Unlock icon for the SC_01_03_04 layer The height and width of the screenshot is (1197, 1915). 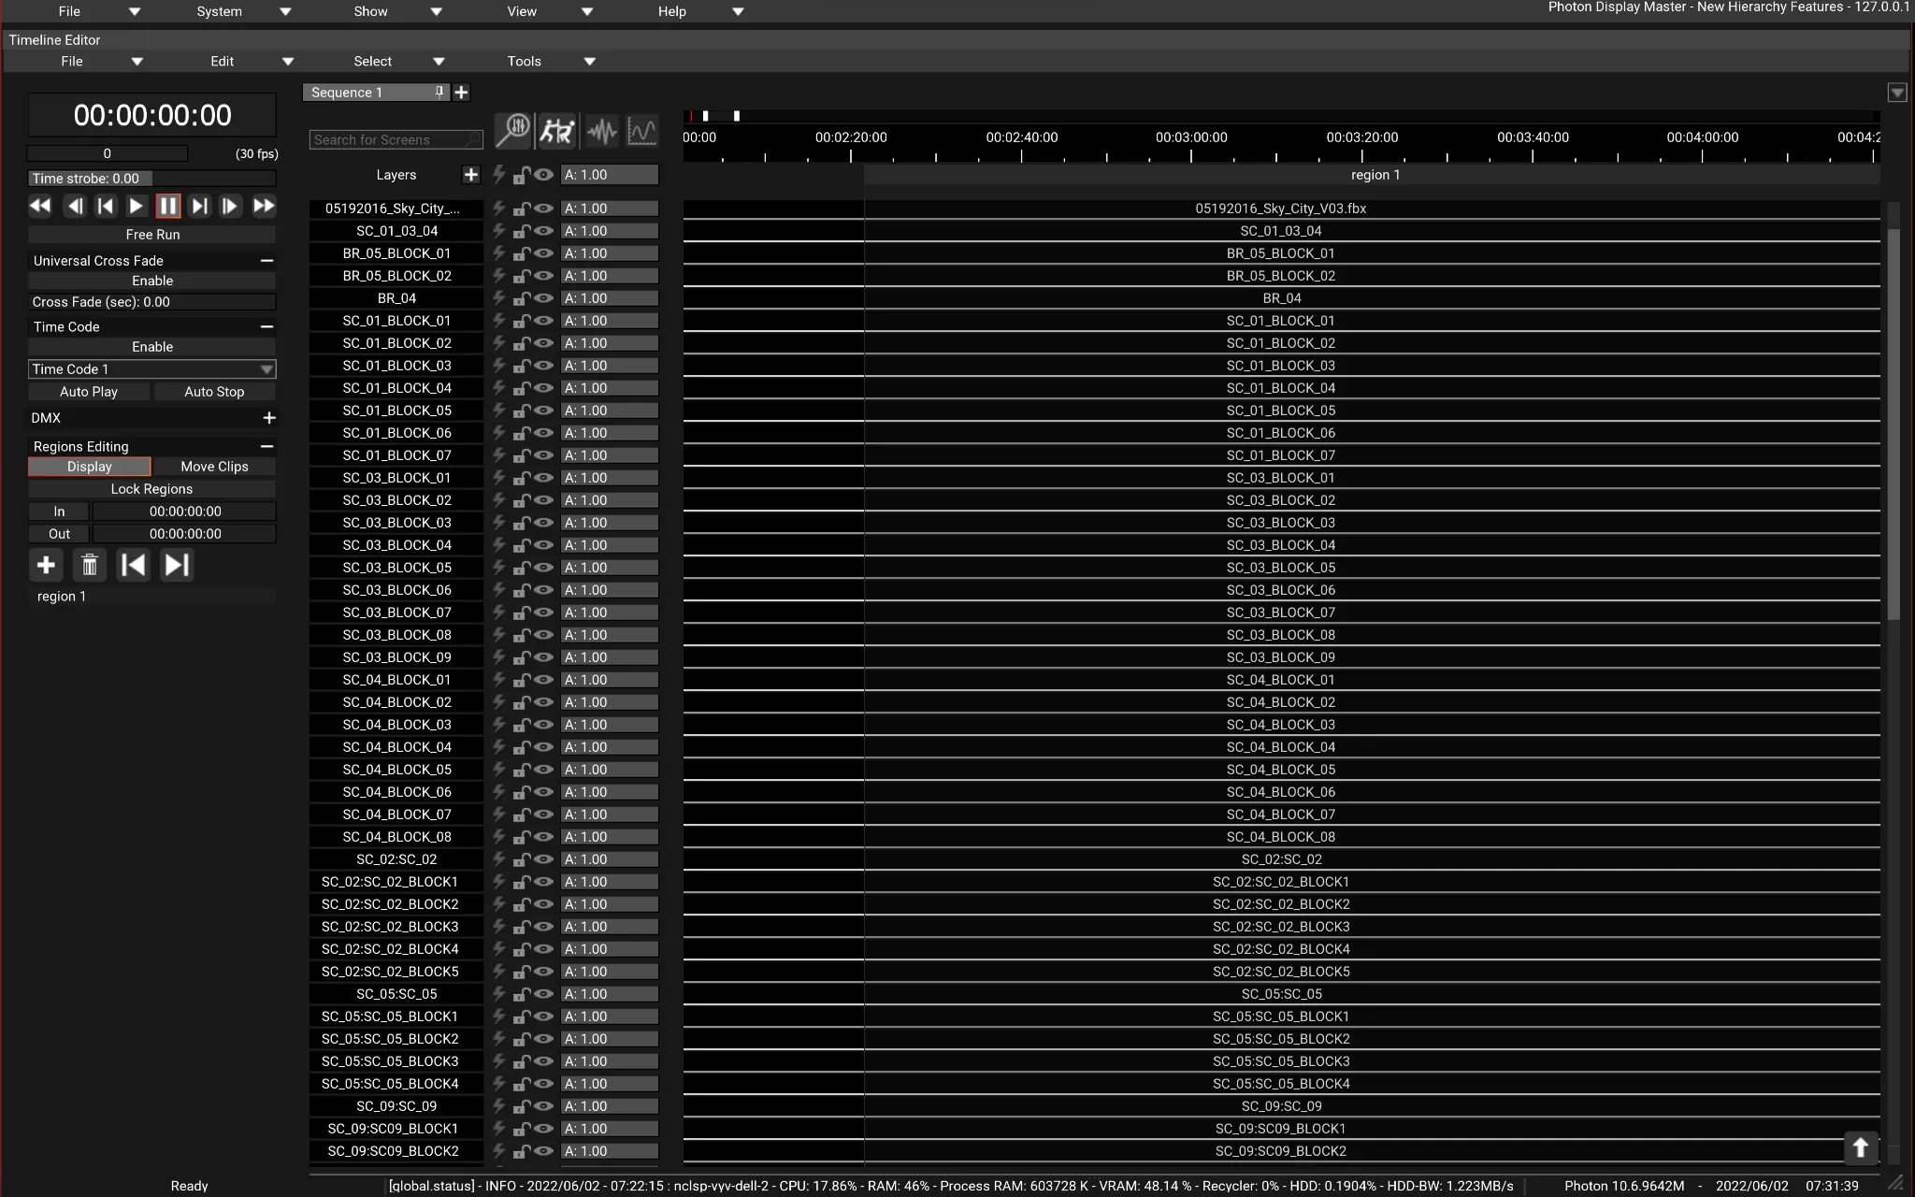pyautogui.click(x=521, y=231)
